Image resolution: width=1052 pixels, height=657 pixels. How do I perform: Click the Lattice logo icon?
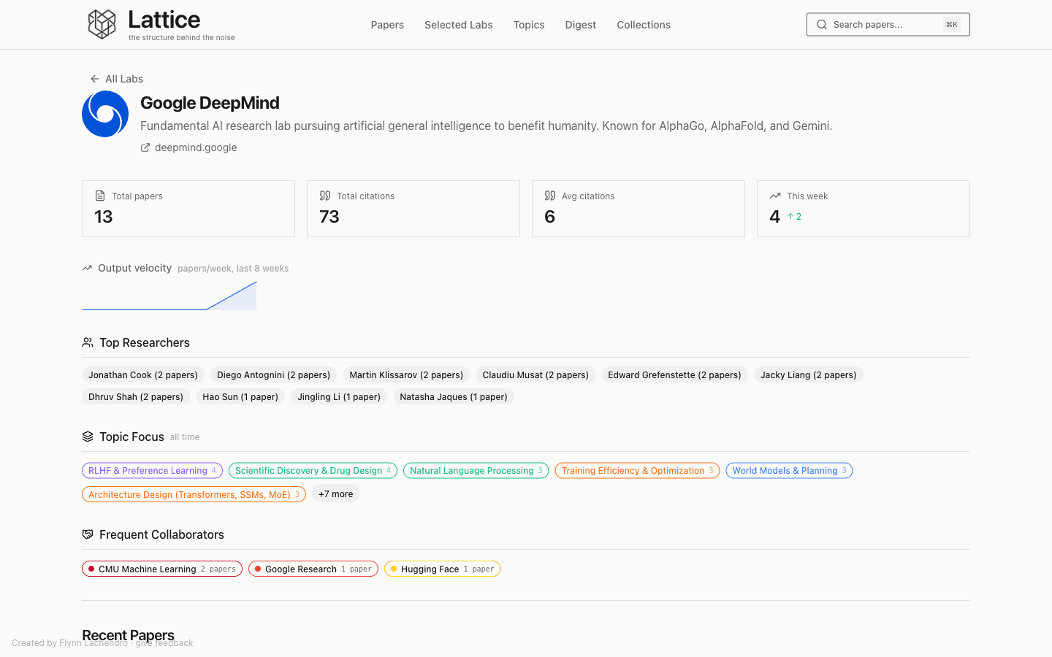(x=102, y=24)
